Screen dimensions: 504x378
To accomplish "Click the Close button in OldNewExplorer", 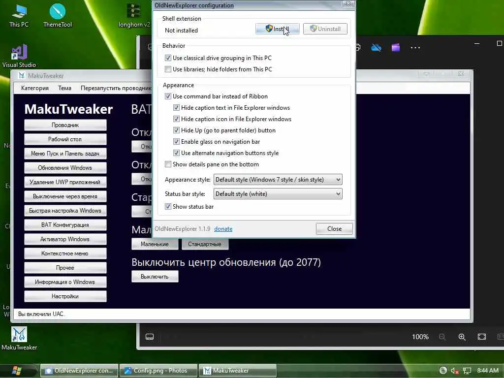I will point(334,229).
